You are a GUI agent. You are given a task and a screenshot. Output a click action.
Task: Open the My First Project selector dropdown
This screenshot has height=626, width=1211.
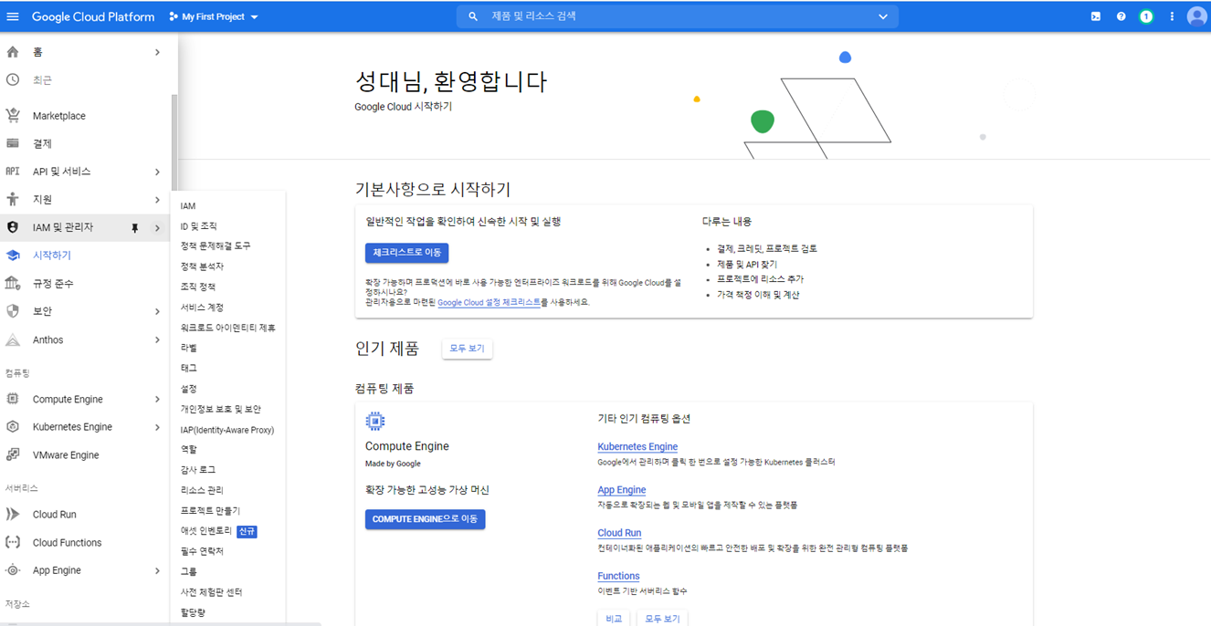coord(214,16)
